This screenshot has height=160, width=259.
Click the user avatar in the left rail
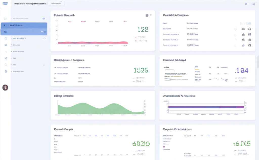tap(5, 88)
